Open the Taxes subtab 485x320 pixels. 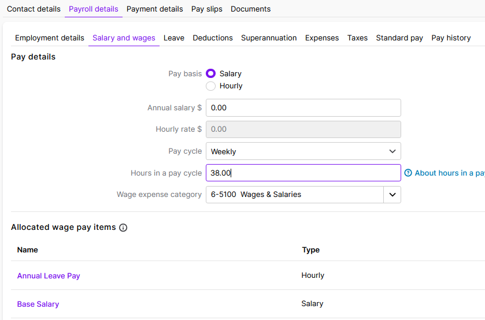(x=357, y=38)
